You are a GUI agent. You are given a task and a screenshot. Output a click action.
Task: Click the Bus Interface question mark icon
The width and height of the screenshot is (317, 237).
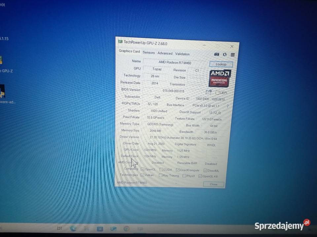point(228,107)
